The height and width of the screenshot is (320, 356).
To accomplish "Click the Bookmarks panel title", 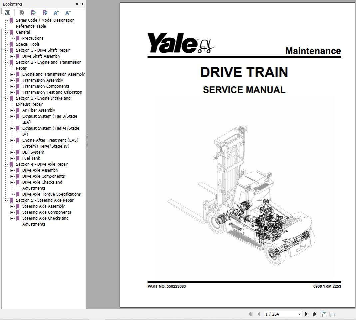I will click(x=13, y=4).
